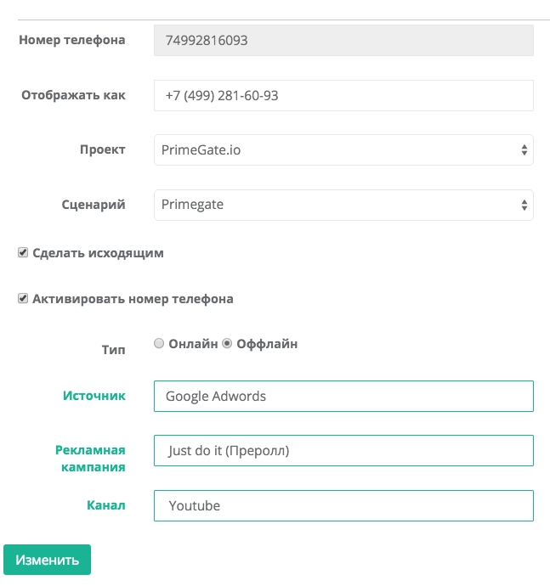Open the Проект dropdown showing PrimeGate.io
This screenshot has height=586, width=550.
[343, 150]
